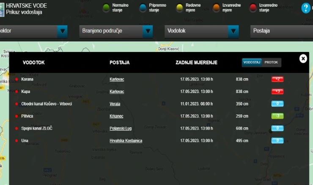Select the POSTAJA column header
The height and width of the screenshot is (185, 313).
coord(119,63)
